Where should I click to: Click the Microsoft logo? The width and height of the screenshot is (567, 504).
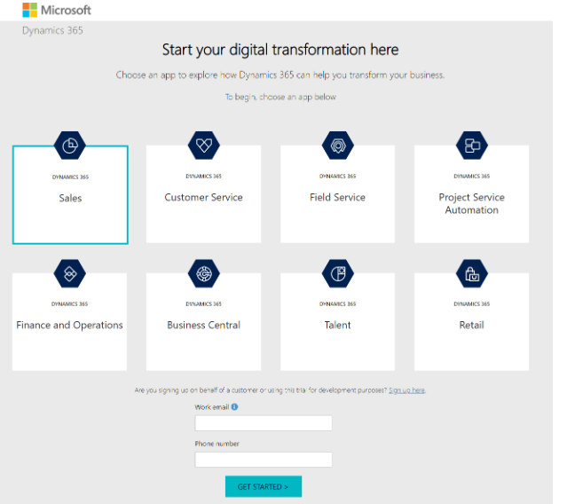pos(57,10)
